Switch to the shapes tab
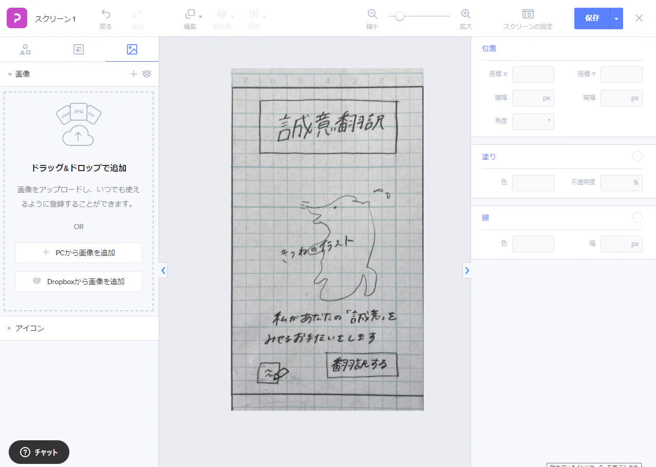The image size is (656, 467). click(x=25, y=49)
